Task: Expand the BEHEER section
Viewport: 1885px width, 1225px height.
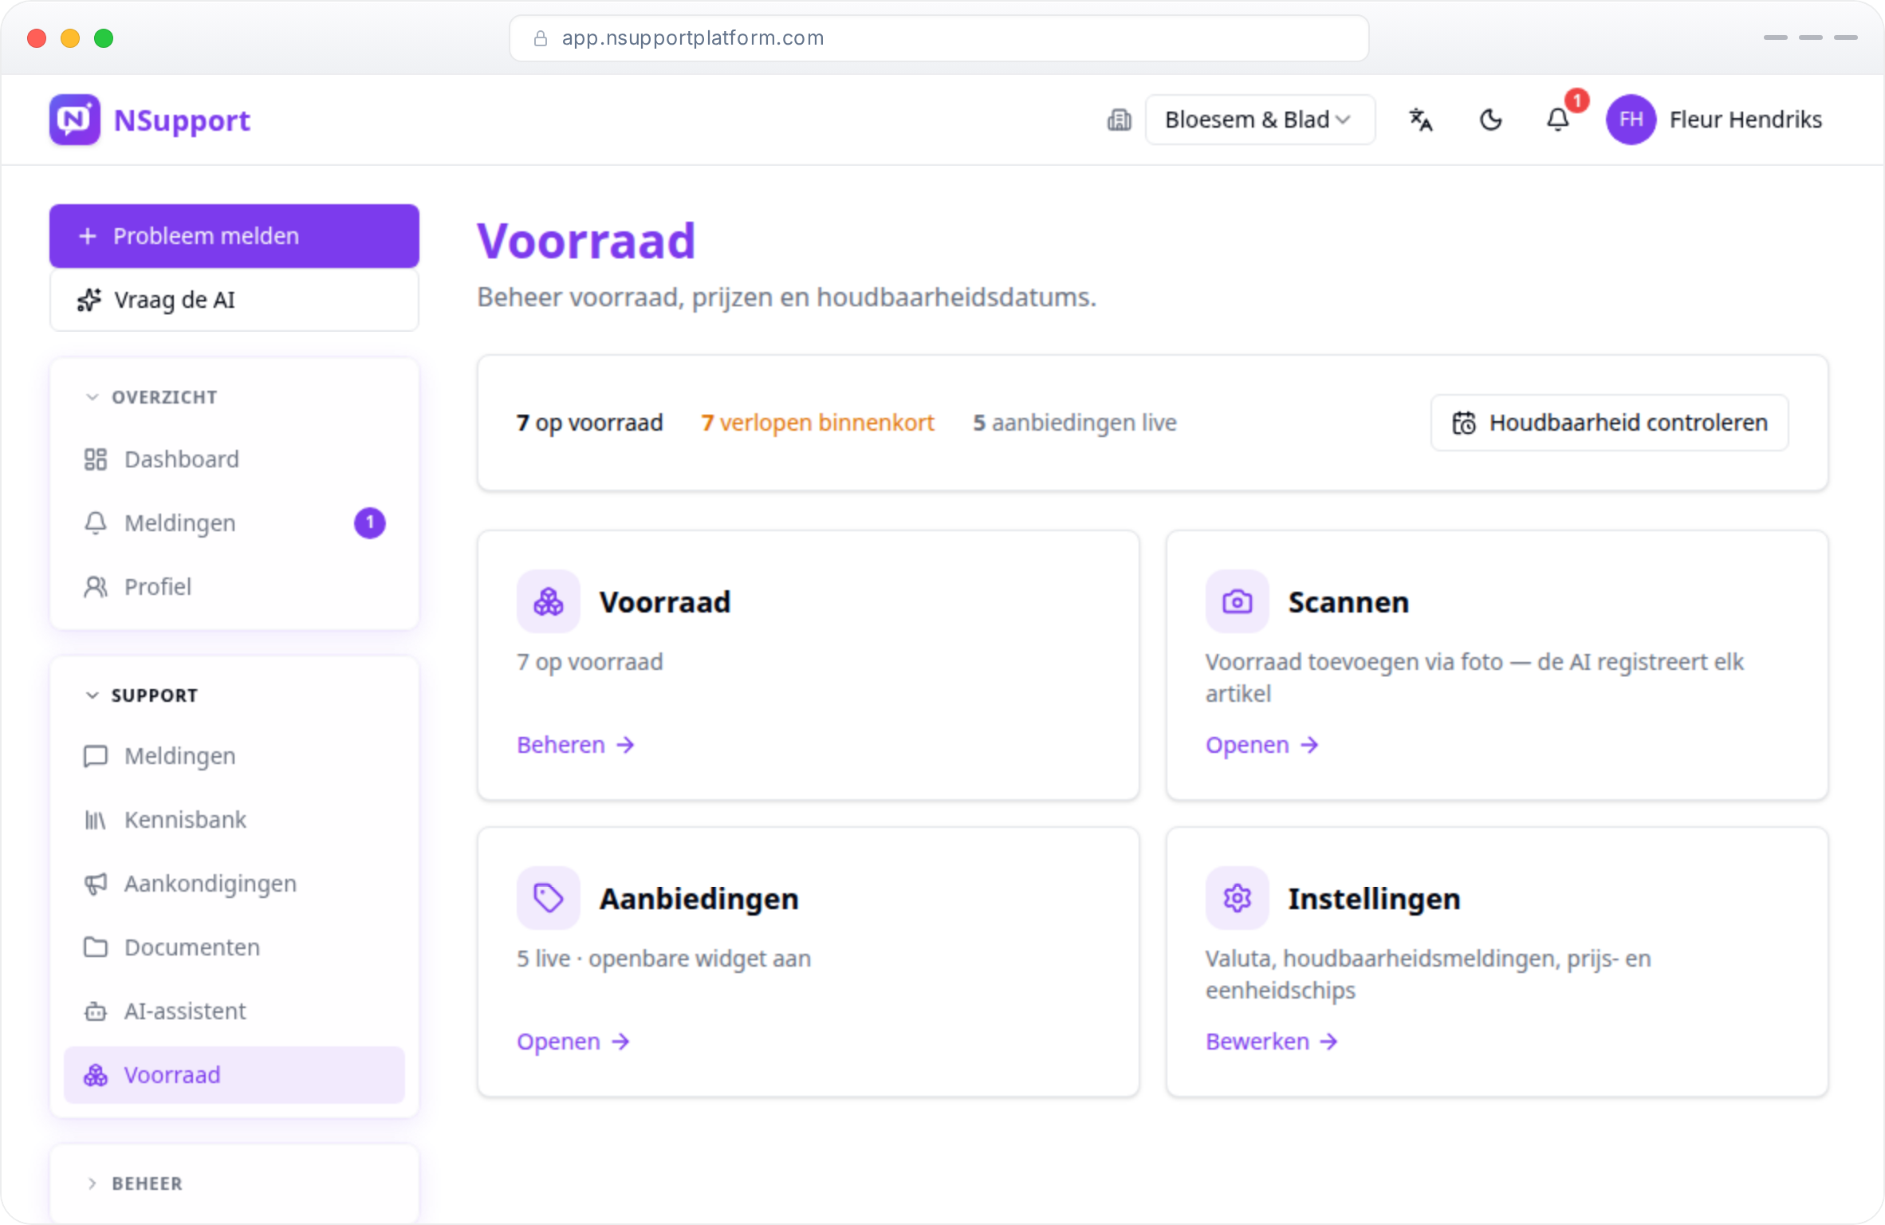Action: click(134, 1184)
